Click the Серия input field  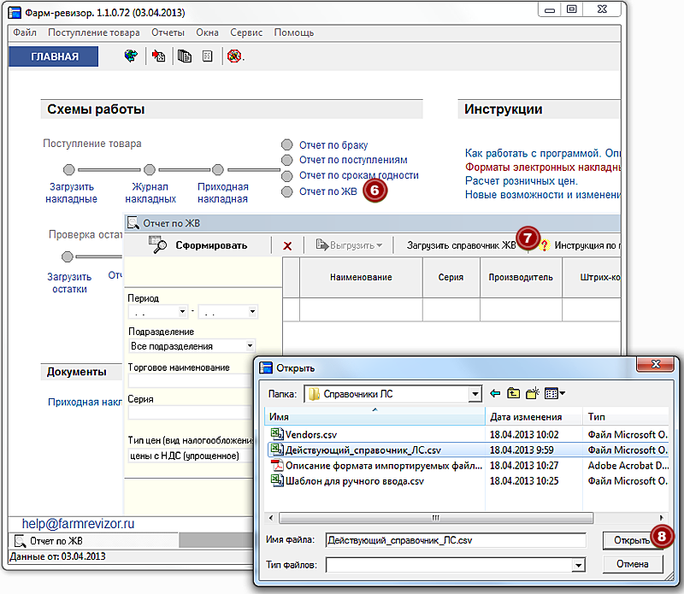tap(190, 412)
